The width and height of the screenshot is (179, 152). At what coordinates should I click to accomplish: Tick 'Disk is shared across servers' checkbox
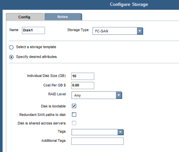tap(74, 123)
